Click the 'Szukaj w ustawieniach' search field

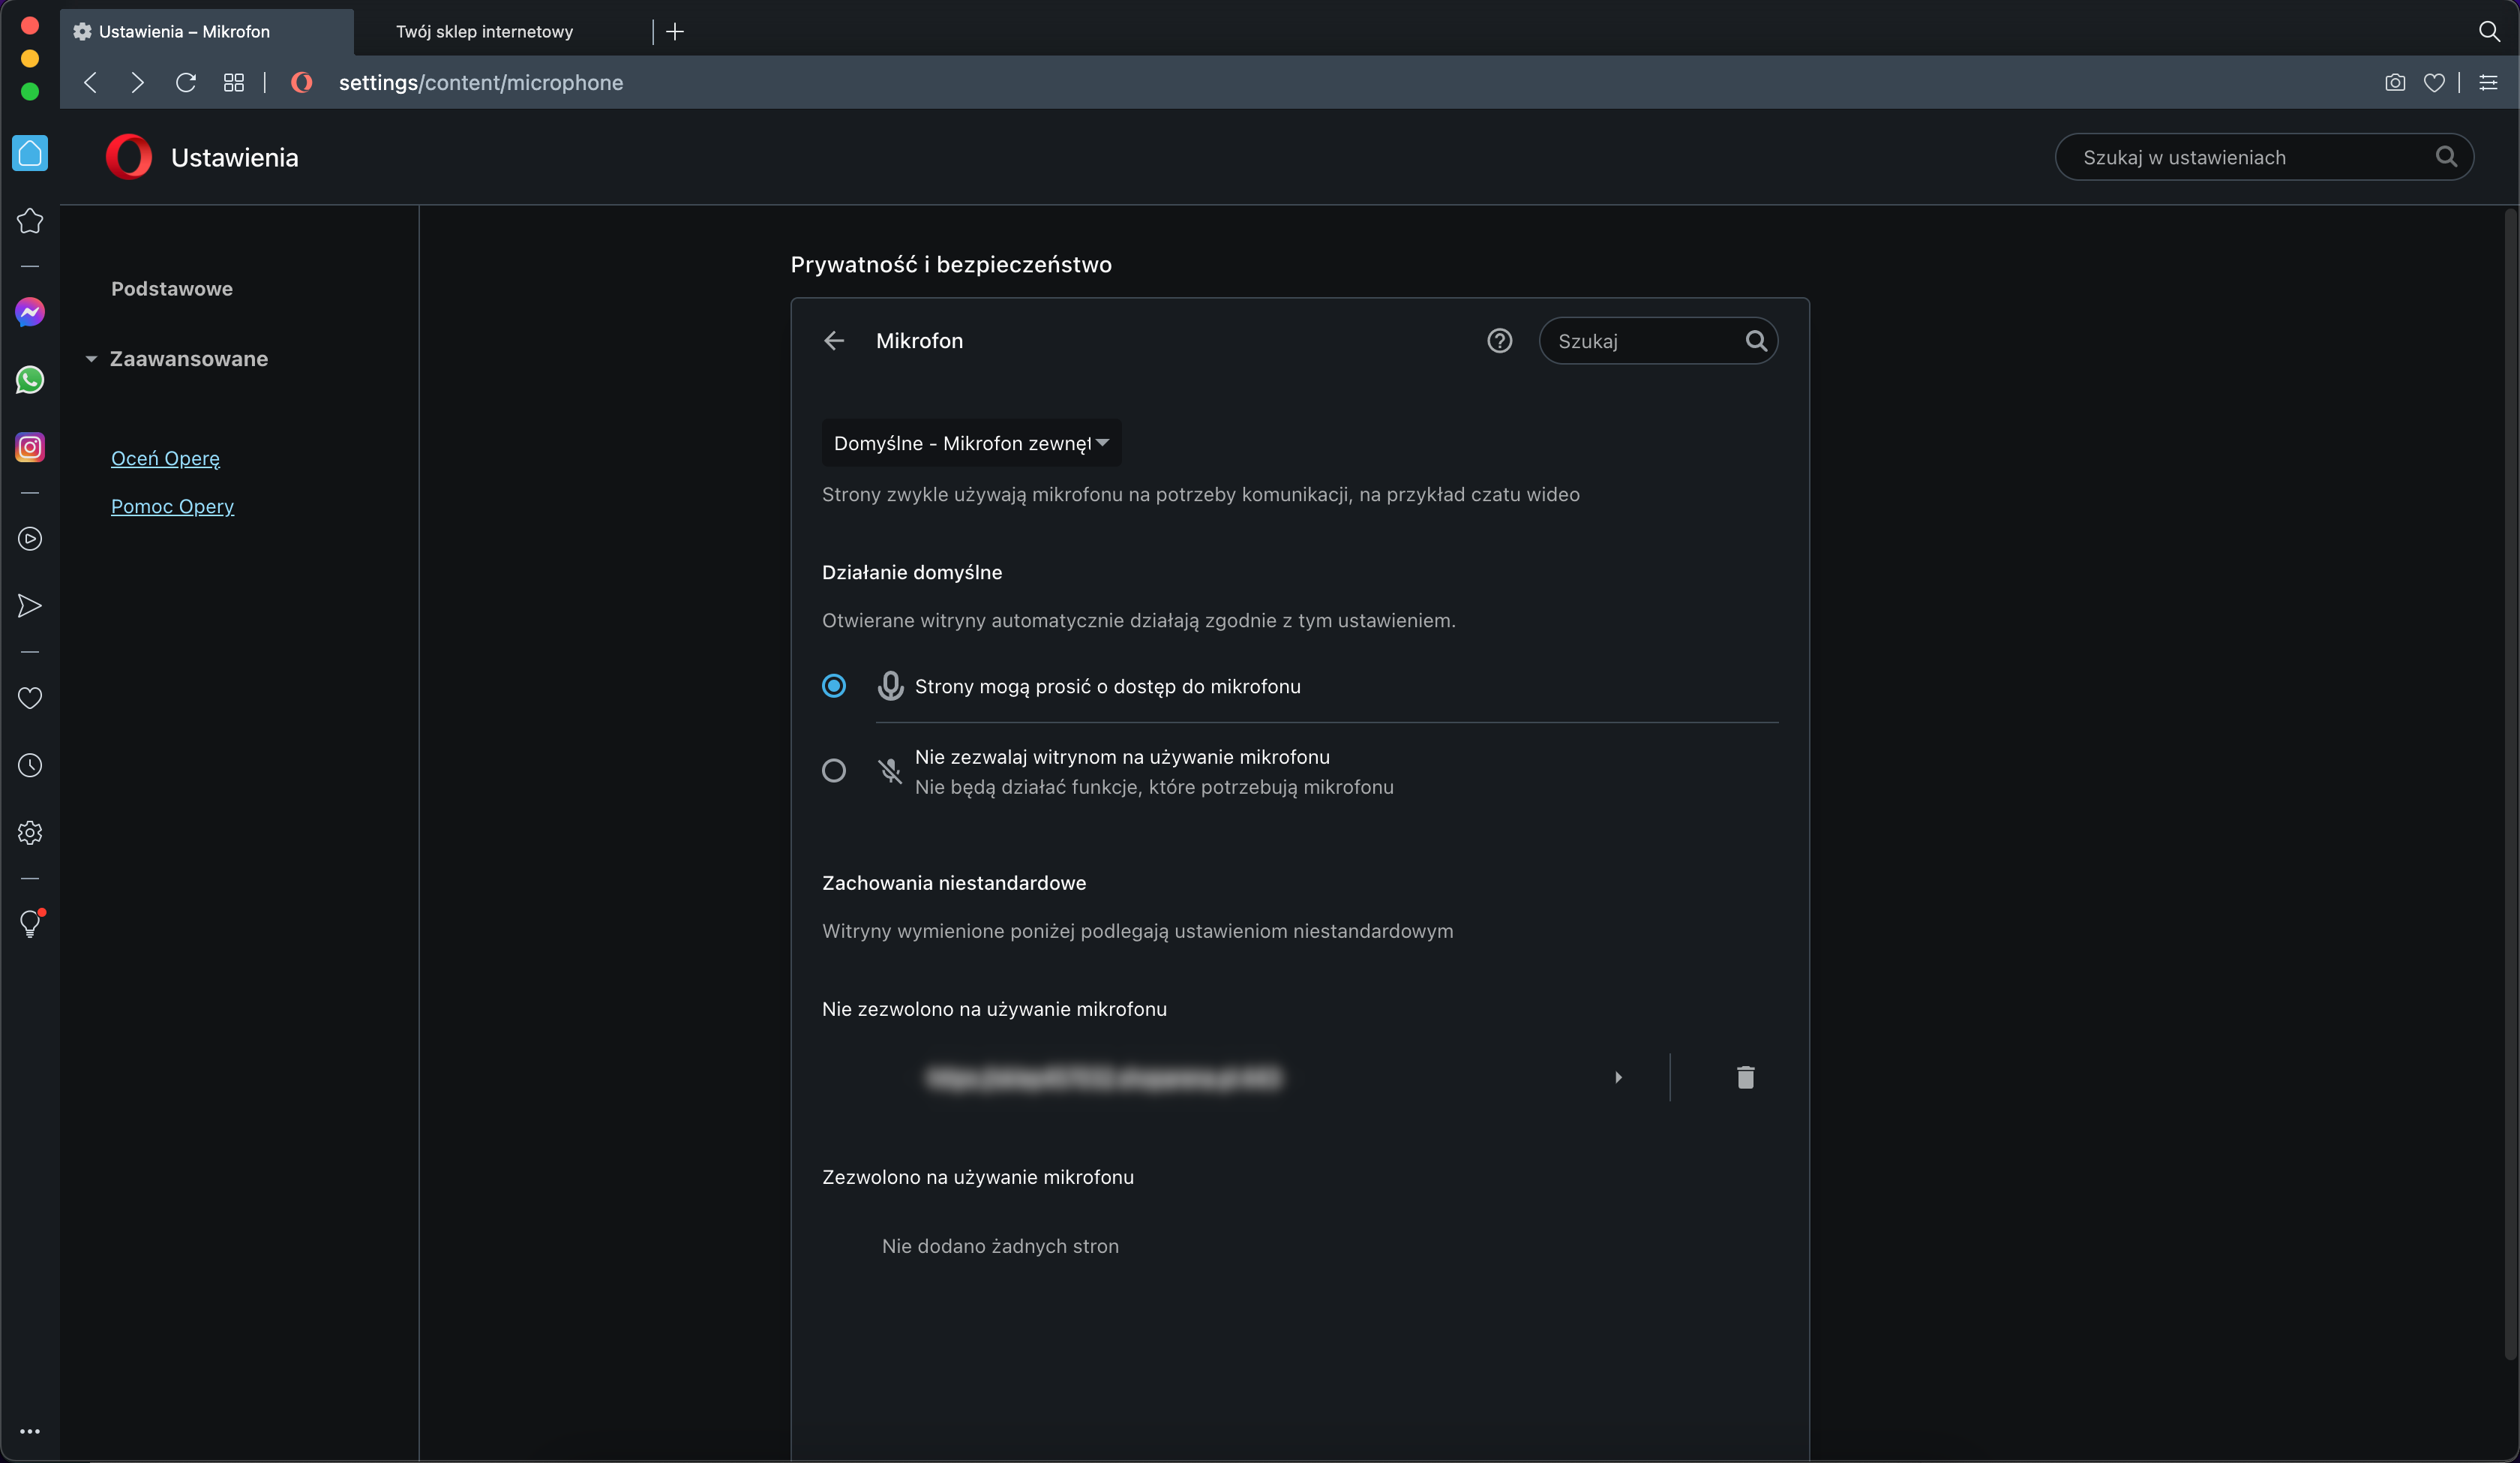[x=2250, y=157]
